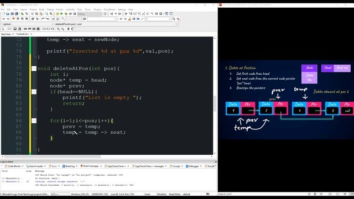Click the Toggle comments C icon
The height and width of the screenshot is (199, 354).
click(72, 29)
